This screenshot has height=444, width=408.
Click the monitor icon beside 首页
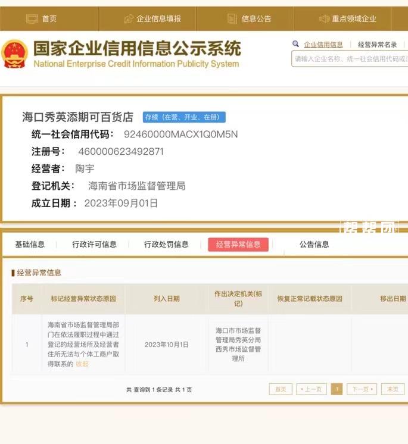pos(32,19)
